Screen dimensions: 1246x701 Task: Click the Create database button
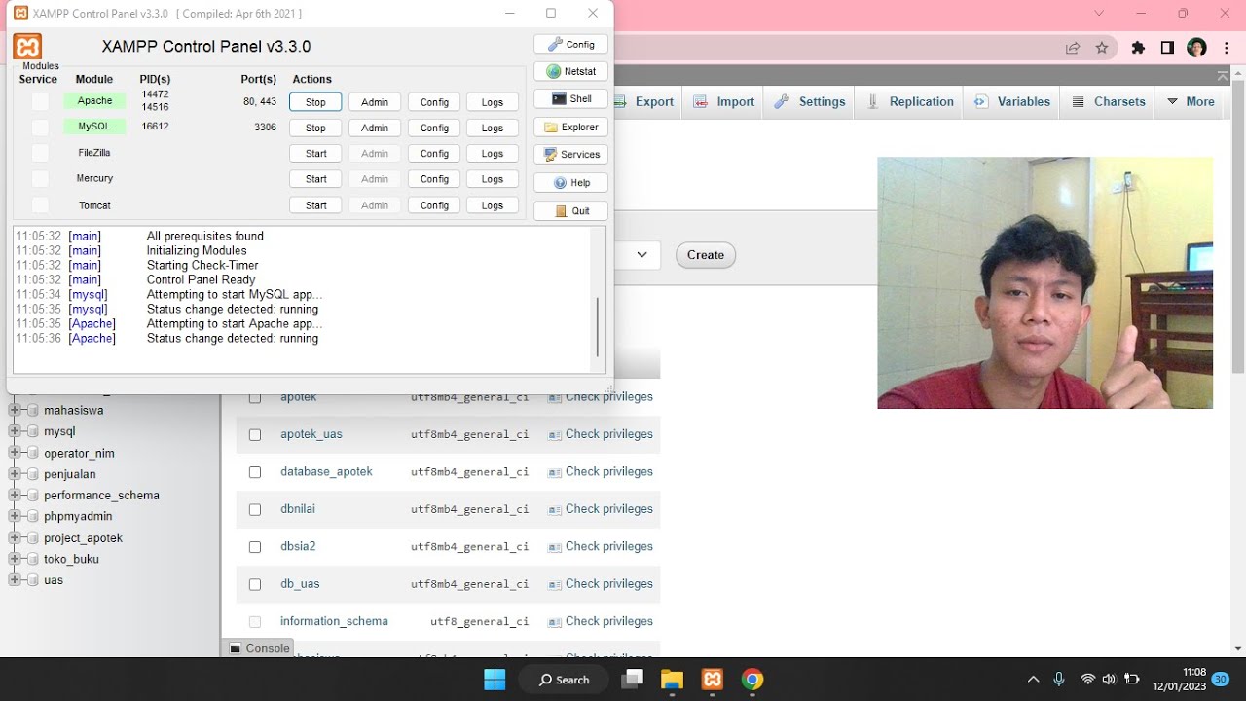(x=706, y=255)
